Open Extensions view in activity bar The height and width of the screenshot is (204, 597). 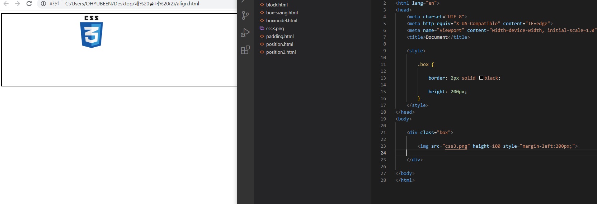245,50
